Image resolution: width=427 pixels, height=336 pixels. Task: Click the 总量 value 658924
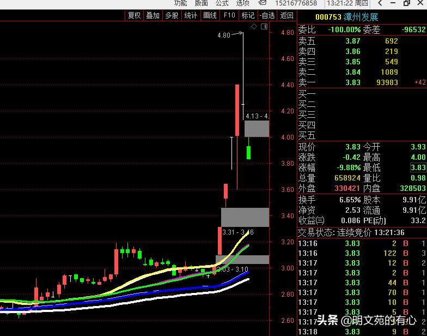(x=347, y=178)
